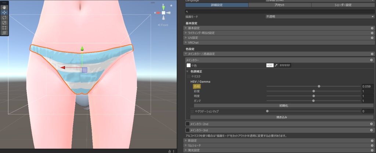Expand the UV設定 foldout
This screenshot has height=153, width=376.
point(186,38)
